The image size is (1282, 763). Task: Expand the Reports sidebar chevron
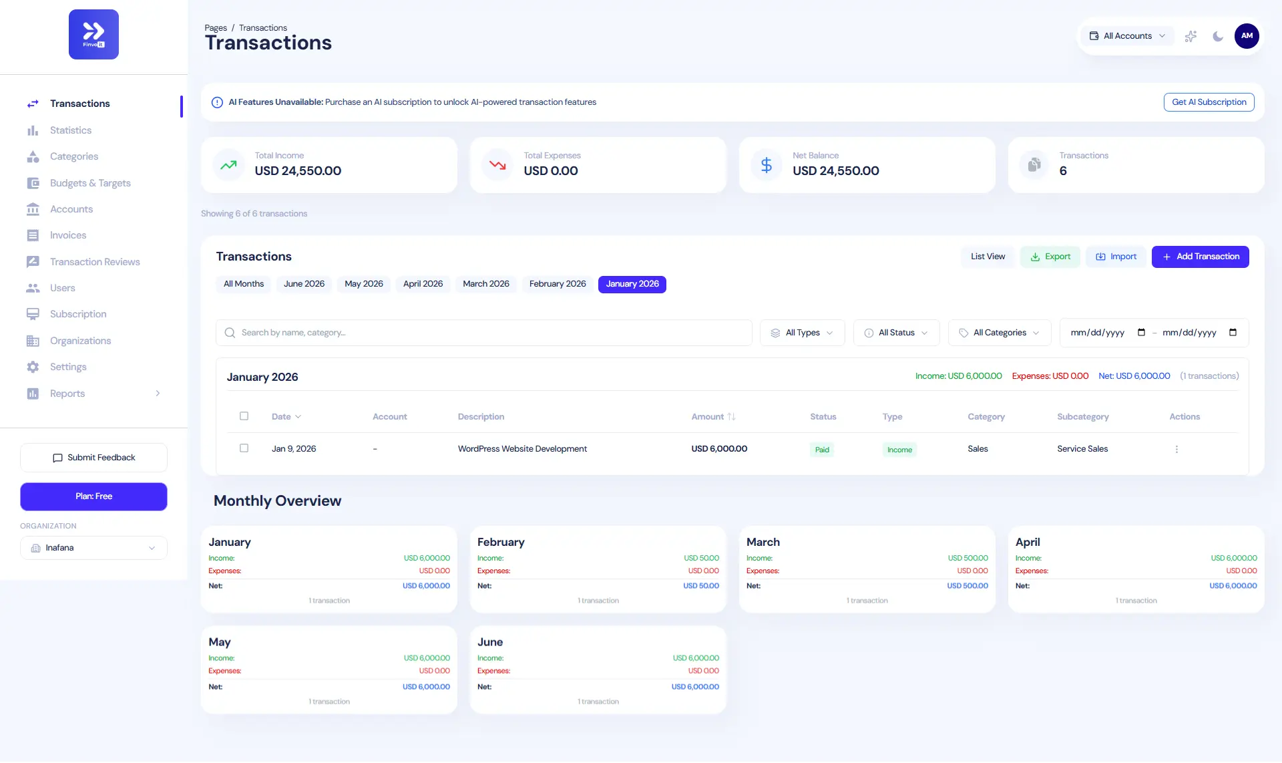click(158, 394)
